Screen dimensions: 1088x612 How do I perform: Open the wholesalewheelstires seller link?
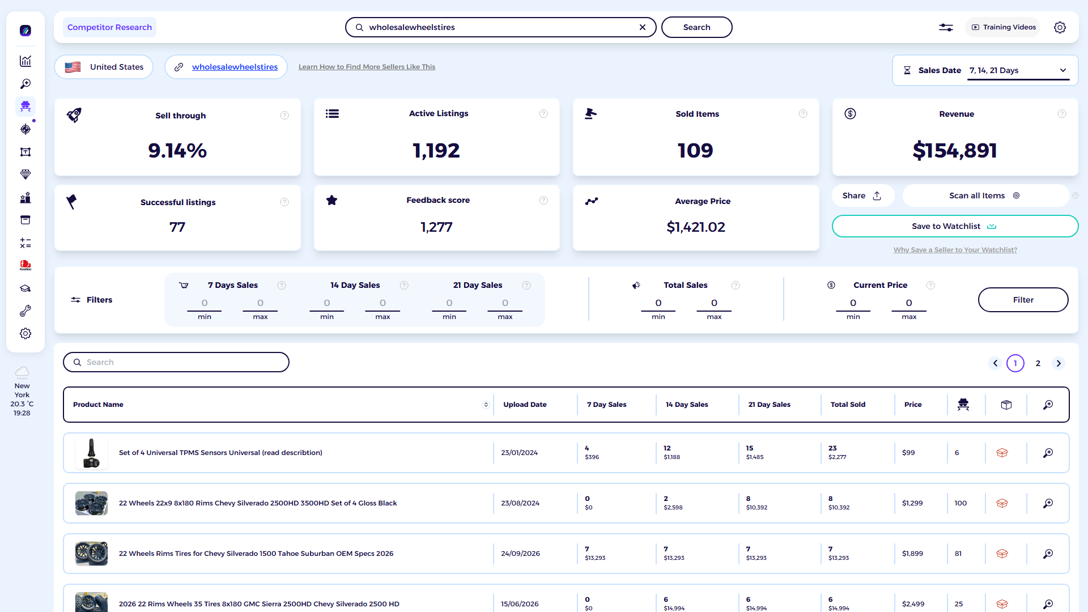click(x=235, y=67)
